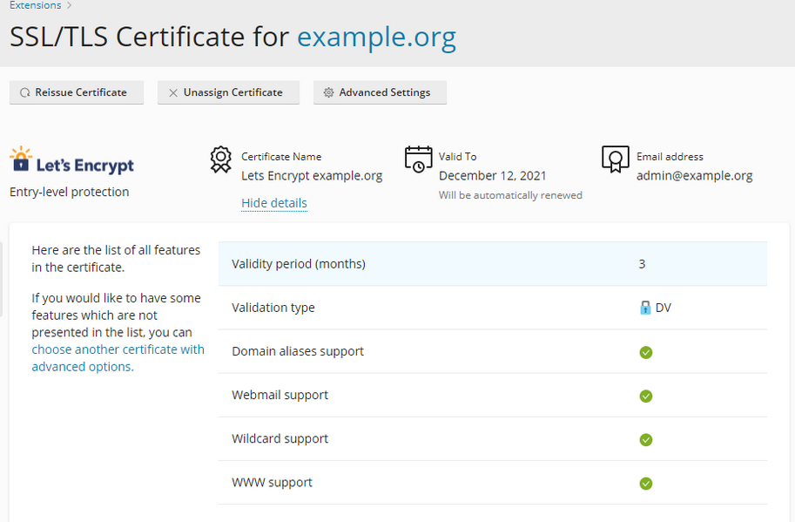Click the WWW support label
This screenshot has height=522, width=795.
[x=272, y=482]
